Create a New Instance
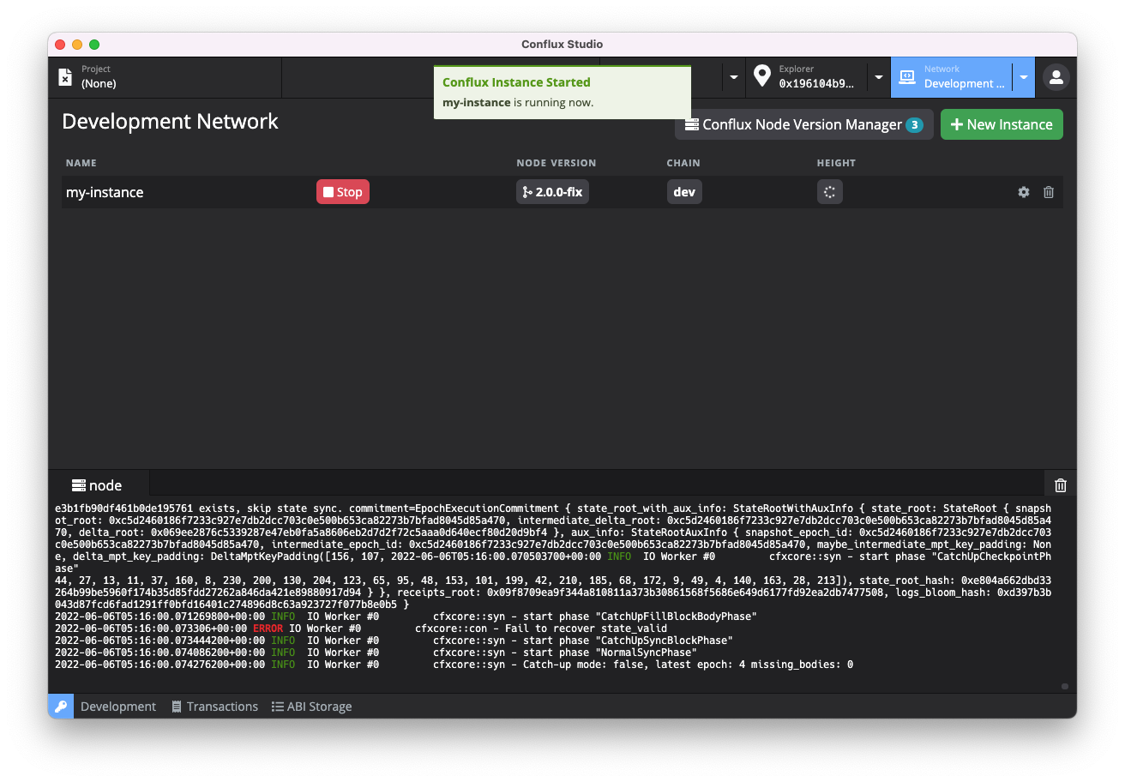 1002,124
